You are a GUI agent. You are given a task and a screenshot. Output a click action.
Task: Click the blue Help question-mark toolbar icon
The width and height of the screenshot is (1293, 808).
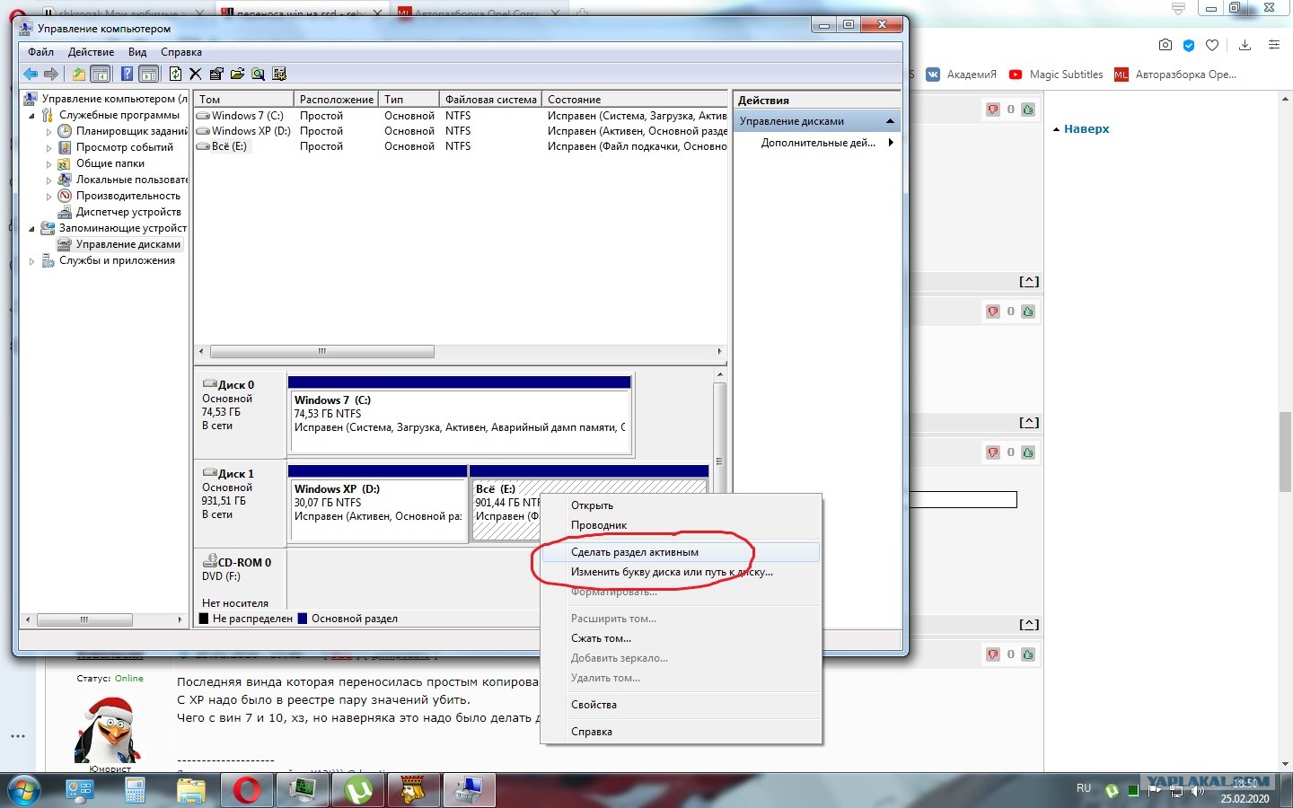[127, 74]
